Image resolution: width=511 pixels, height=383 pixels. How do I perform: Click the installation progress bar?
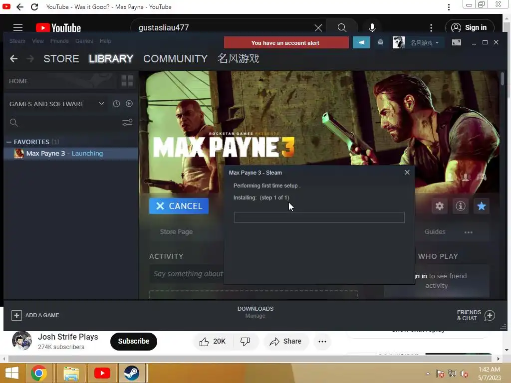point(319,217)
